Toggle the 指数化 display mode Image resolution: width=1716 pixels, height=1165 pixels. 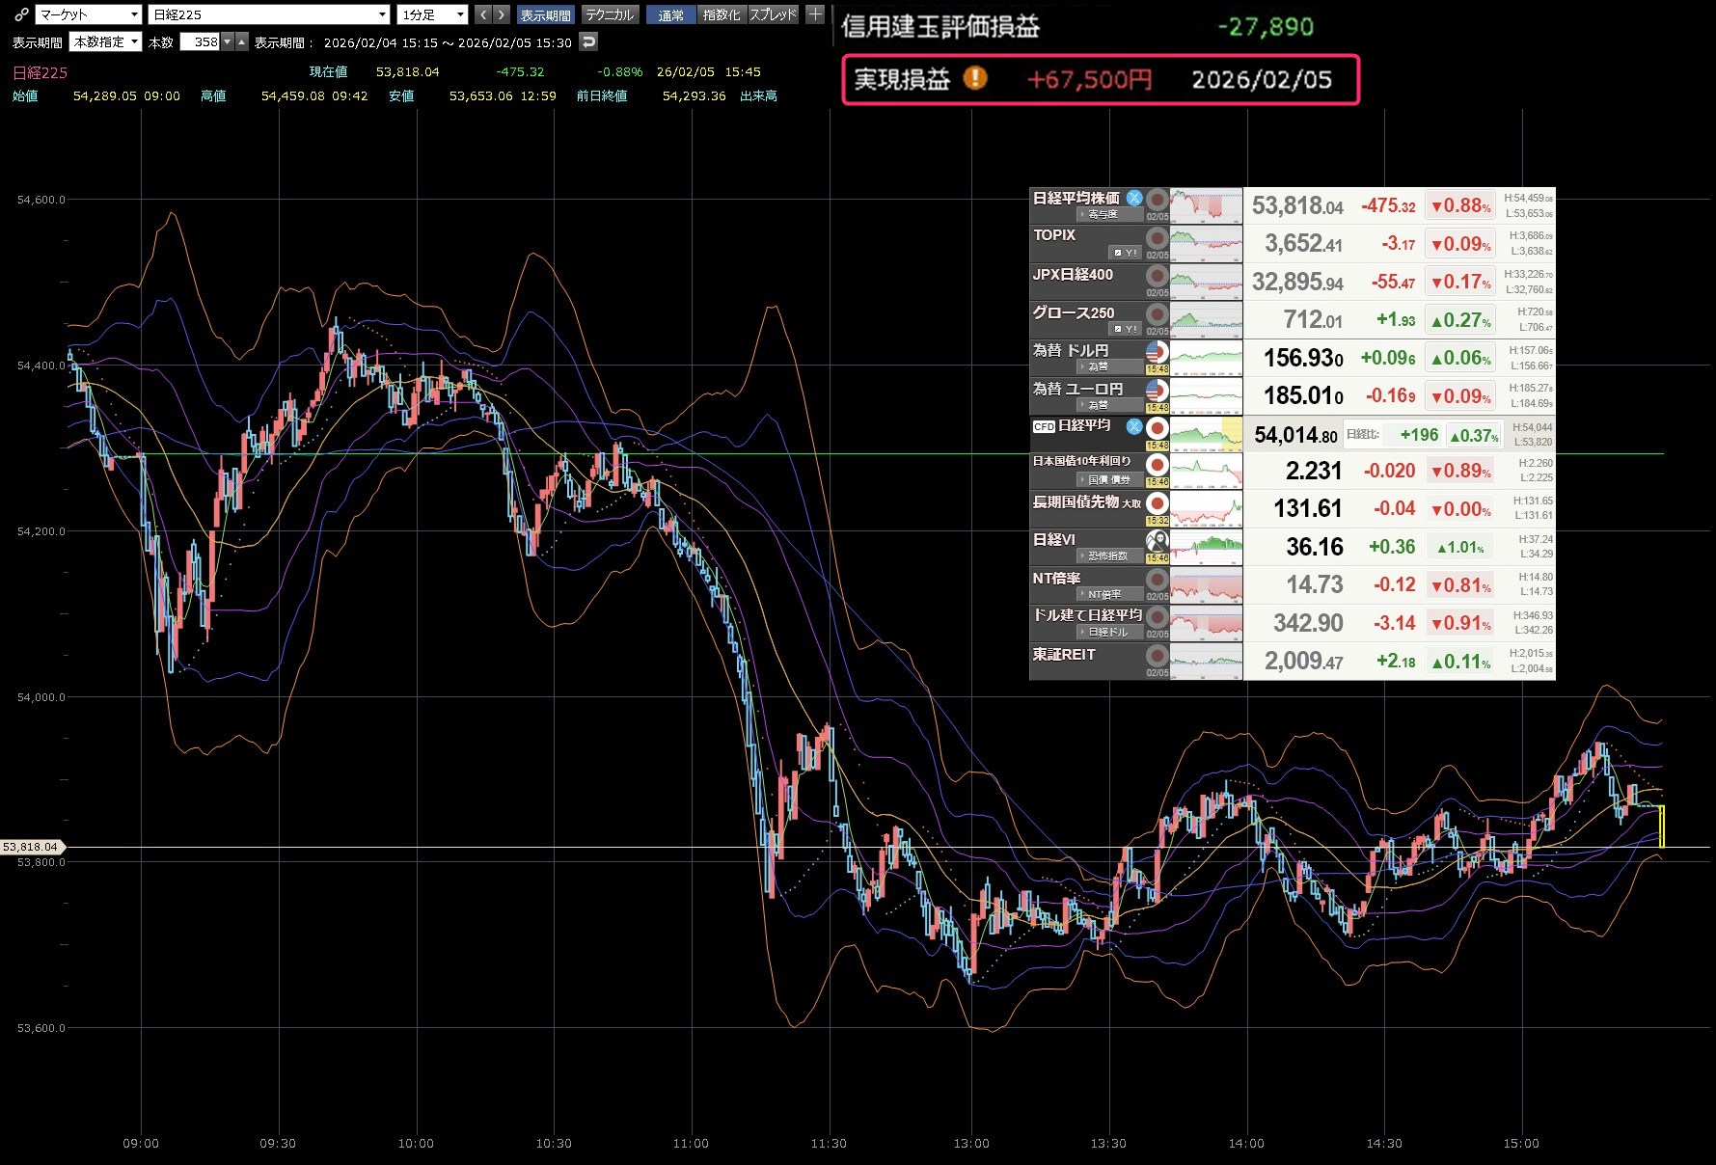tap(722, 14)
